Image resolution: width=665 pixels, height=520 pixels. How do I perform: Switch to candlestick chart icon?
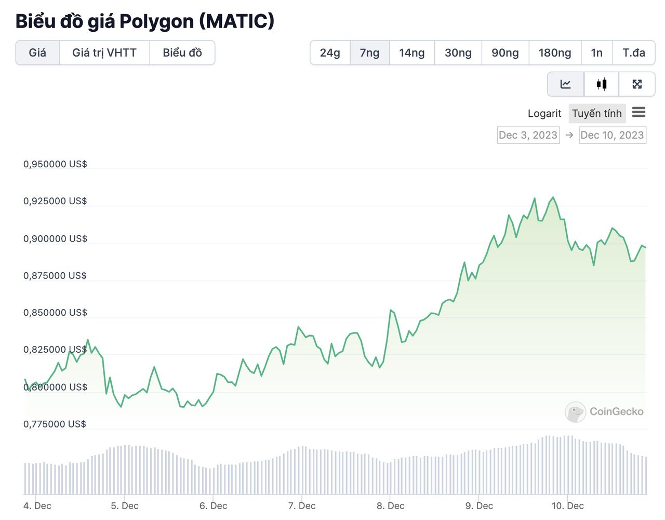pyautogui.click(x=602, y=84)
